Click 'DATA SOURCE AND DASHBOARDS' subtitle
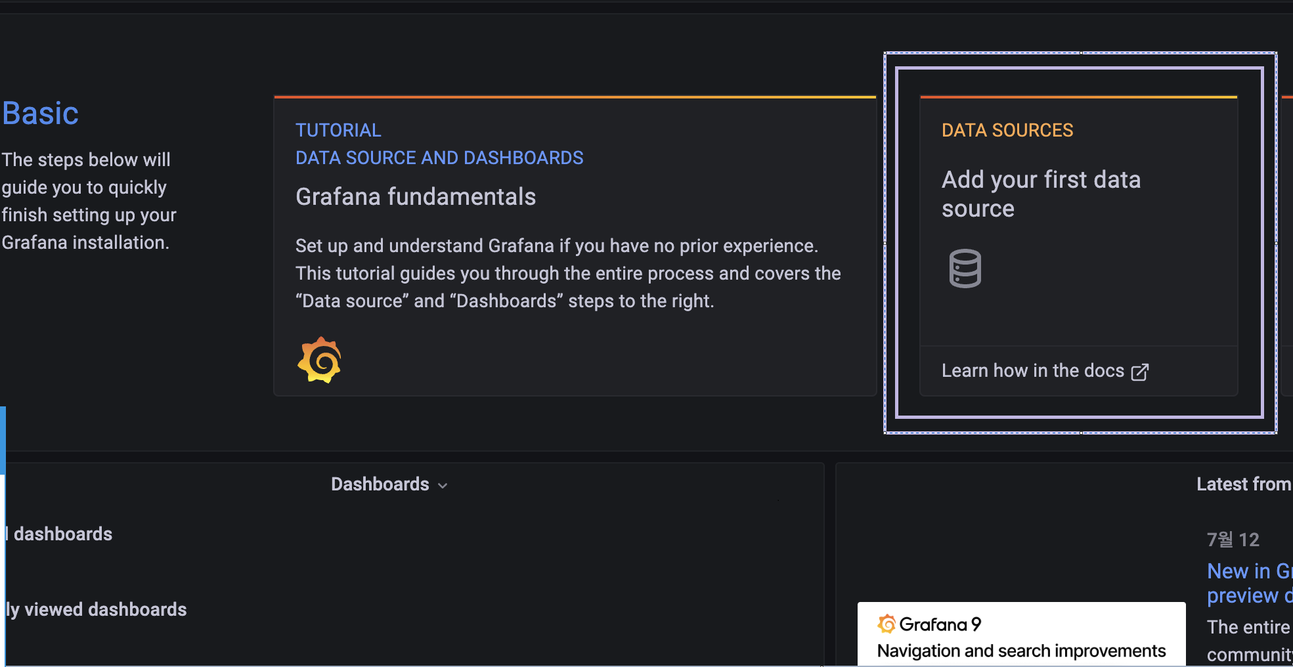1293x667 pixels. 439,158
